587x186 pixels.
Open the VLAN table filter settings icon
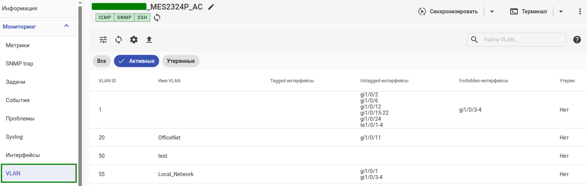click(x=103, y=40)
